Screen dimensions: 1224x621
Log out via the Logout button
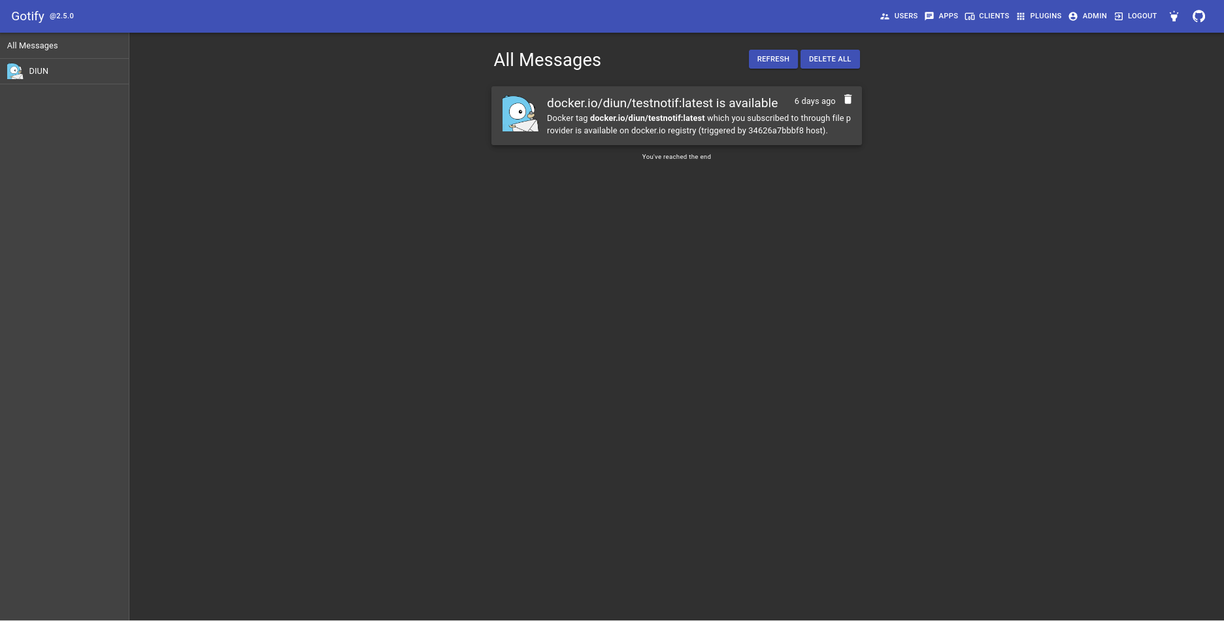point(1136,16)
